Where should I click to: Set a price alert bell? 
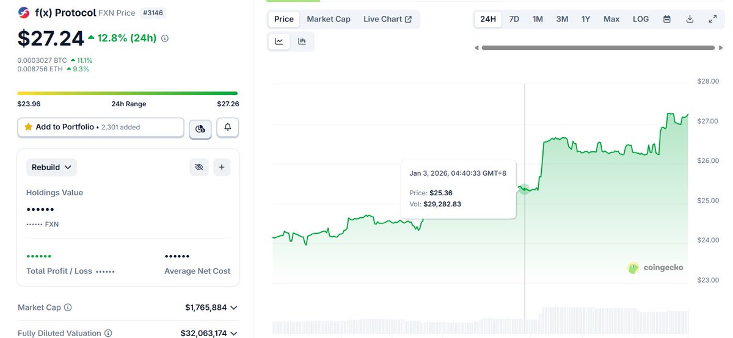(x=228, y=128)
